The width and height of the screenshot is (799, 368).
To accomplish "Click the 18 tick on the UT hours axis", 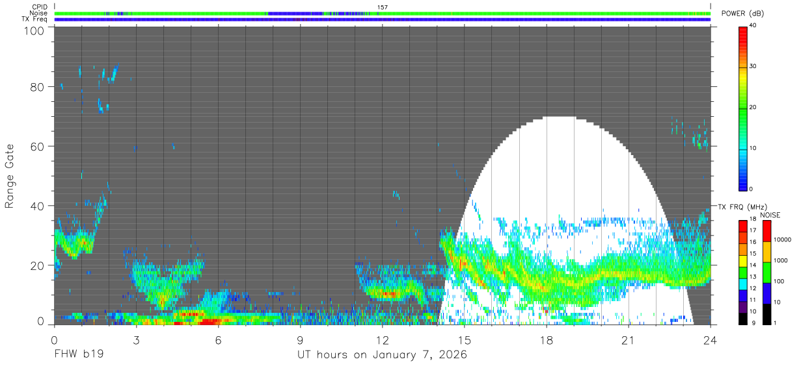I will pos(547,339).
